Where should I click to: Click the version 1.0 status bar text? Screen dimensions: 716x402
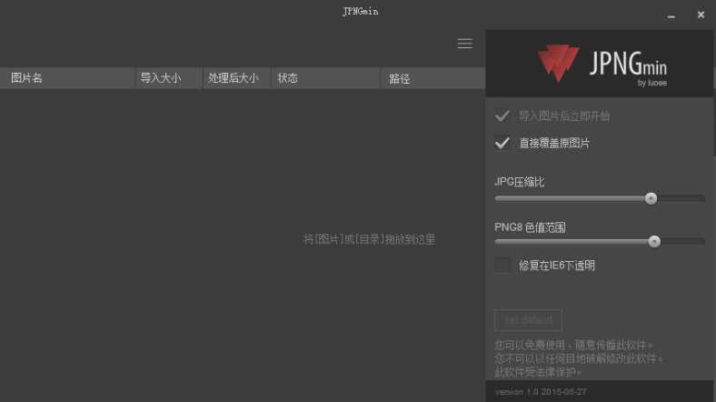[x=541, y=392]
